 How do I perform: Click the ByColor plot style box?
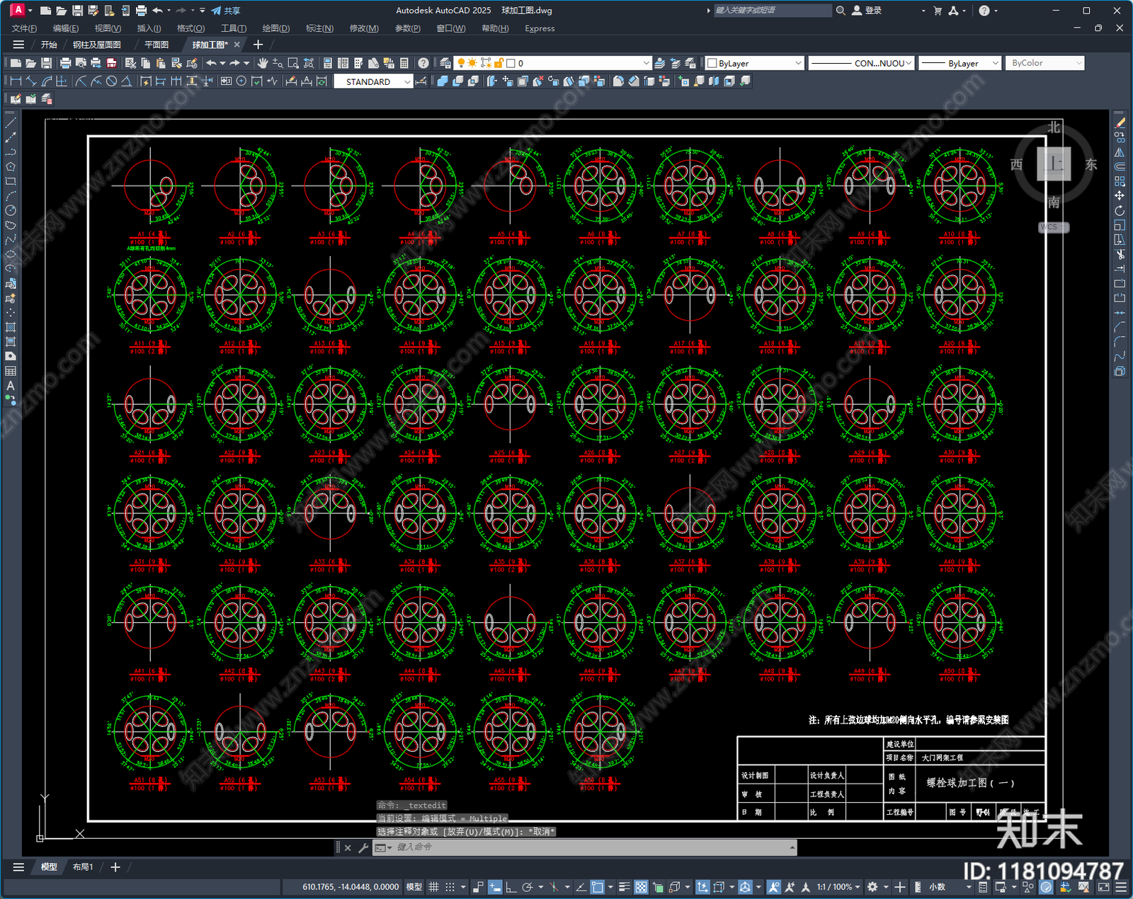tap(1045, 63)
